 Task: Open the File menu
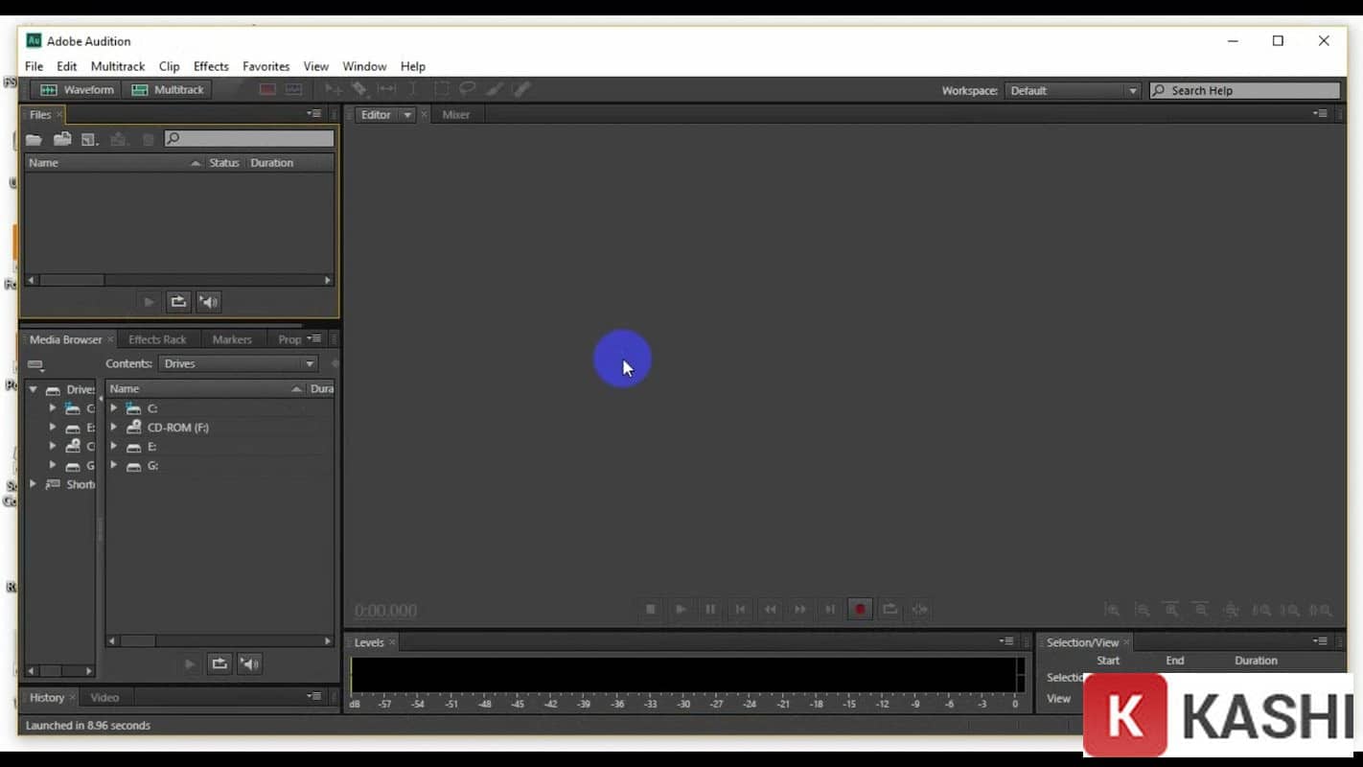[x=34, y=66]
